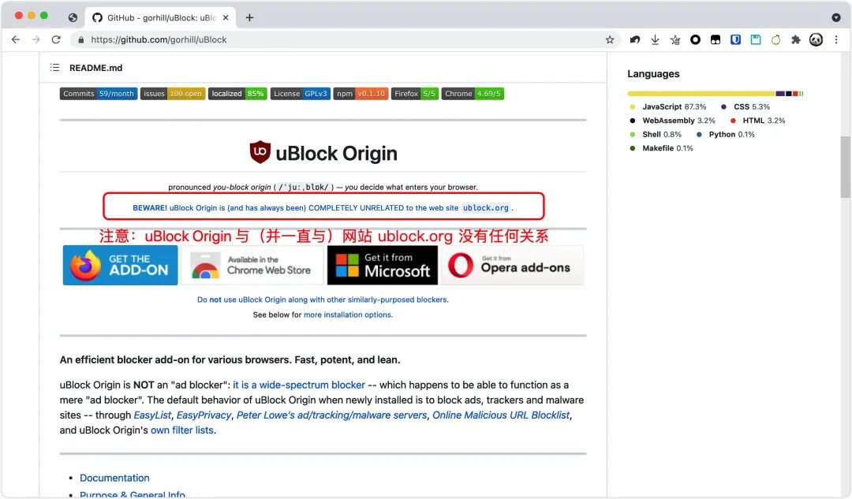This screenshot has width=852, height=499.
Task: Click the Opera add-ons button
Action: coord(513,265)
